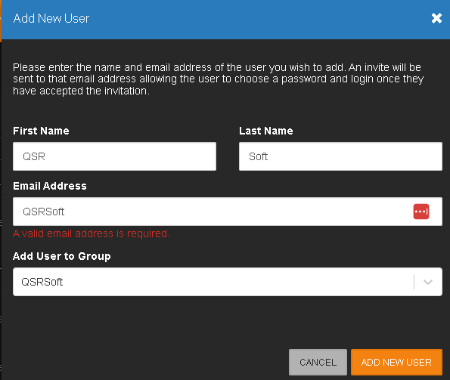Expand group list using the chevron arrow
The image size is (450, 380).
(x=428, y=282)
